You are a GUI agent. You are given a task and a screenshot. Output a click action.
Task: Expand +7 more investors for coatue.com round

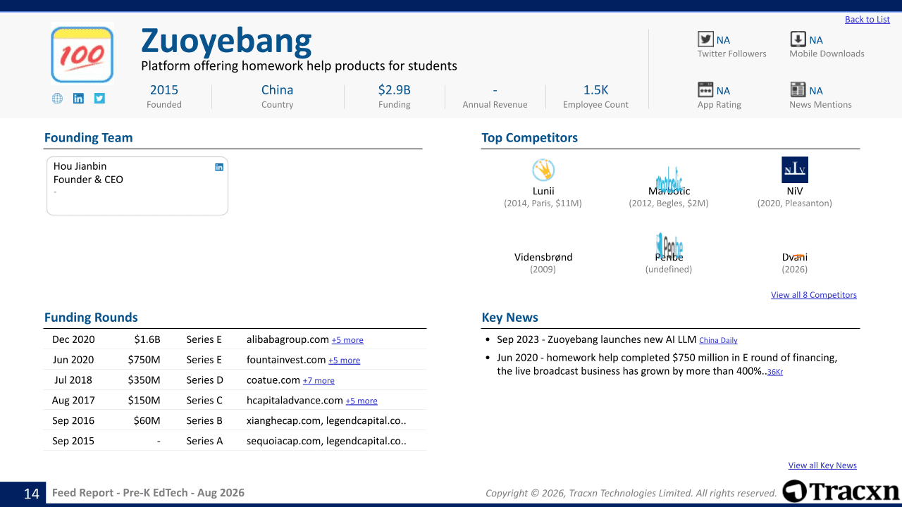(x=319, y=381)
